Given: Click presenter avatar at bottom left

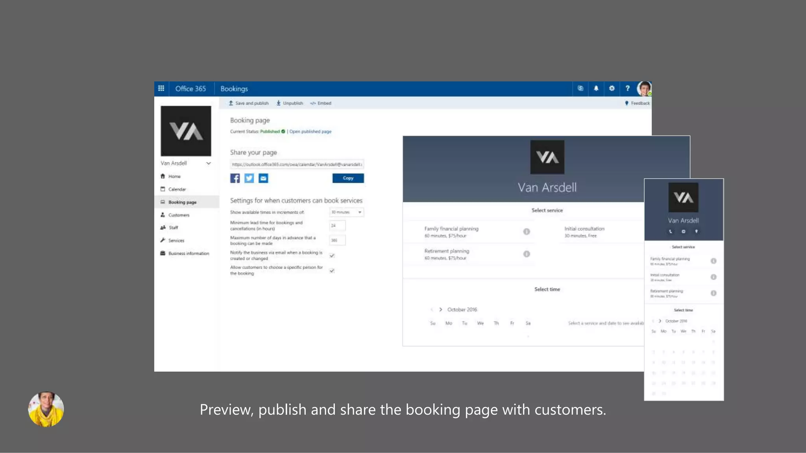Looking at the screenshot, I should tap(46, 409).
